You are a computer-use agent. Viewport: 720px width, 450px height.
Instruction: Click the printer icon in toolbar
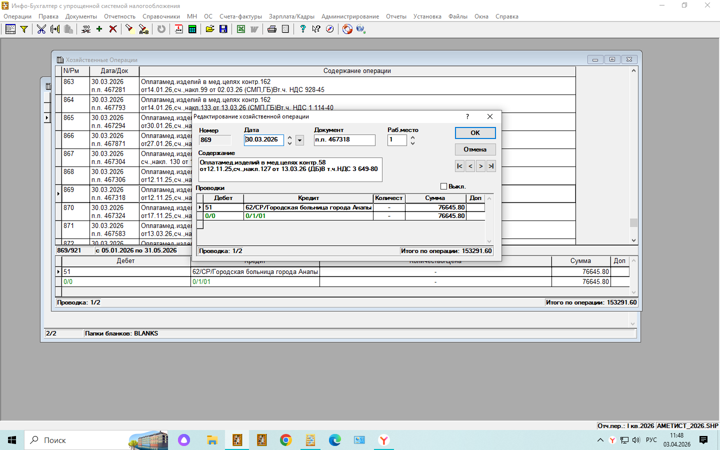coord(272,29)
